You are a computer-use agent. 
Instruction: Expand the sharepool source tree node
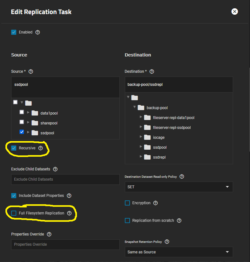28,122
